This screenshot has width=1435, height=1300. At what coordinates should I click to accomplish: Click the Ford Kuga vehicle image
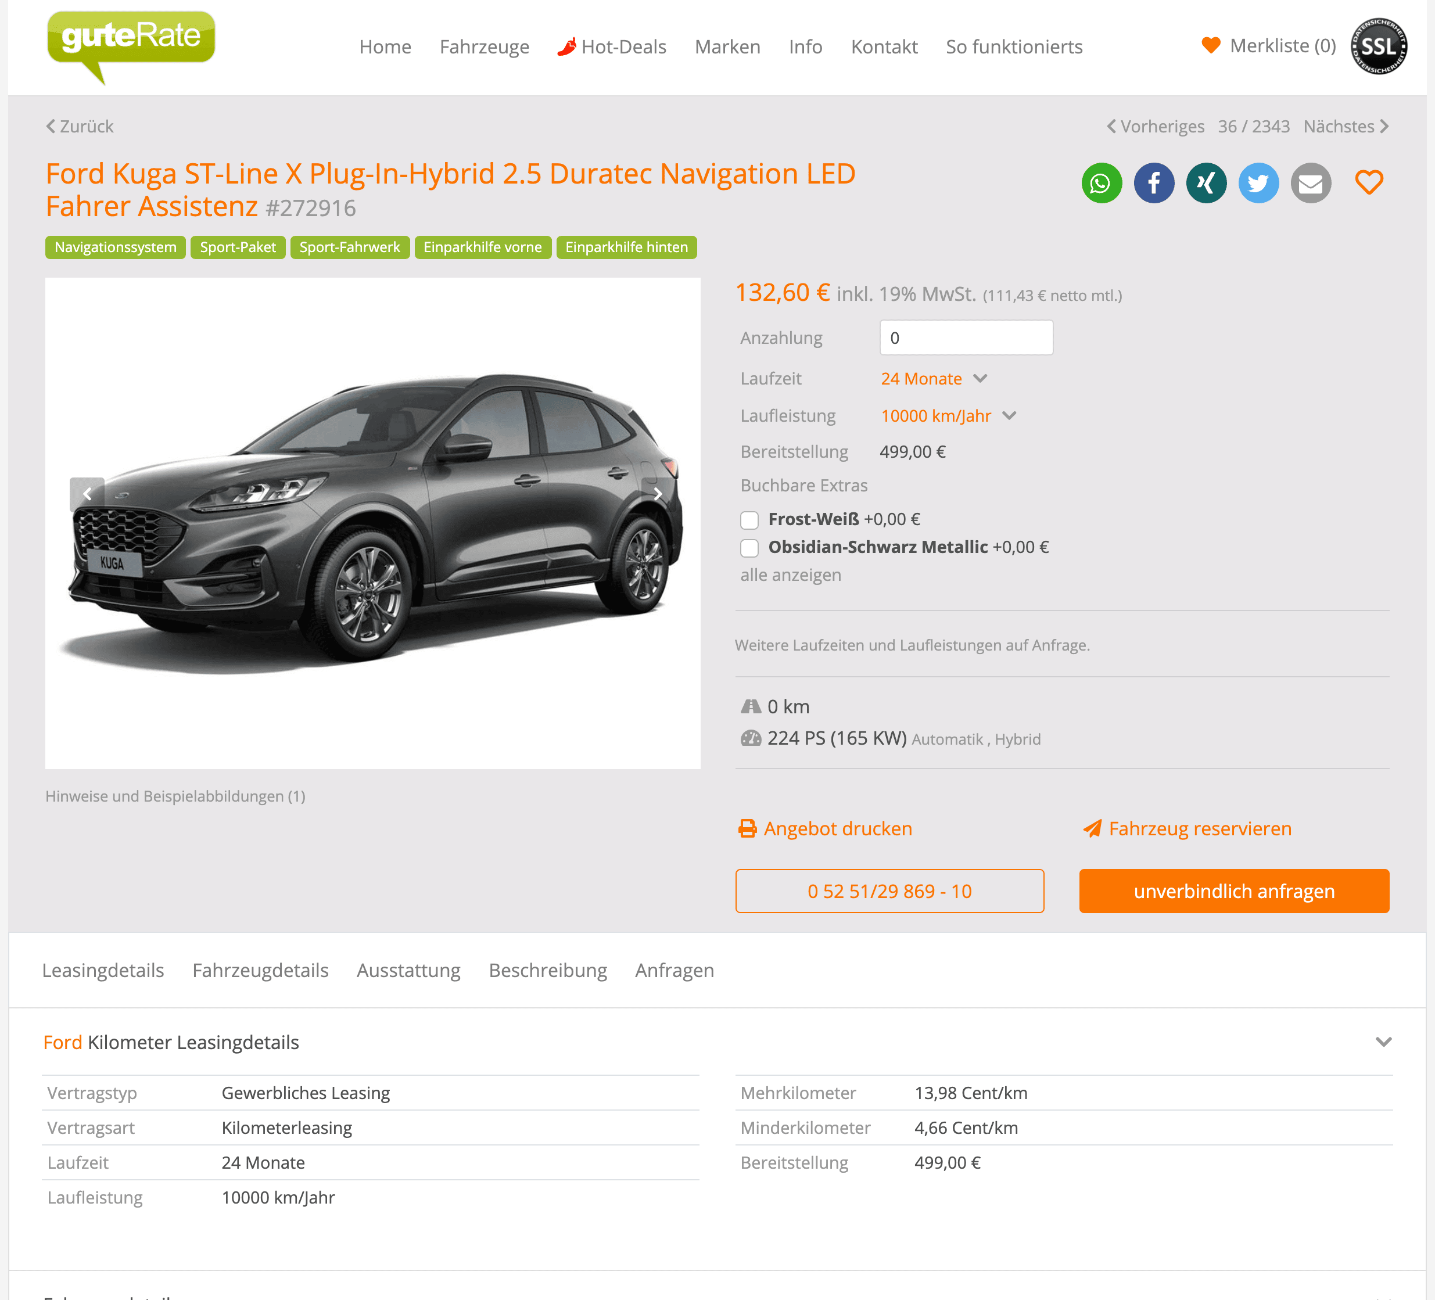click(x=372, y=523)
